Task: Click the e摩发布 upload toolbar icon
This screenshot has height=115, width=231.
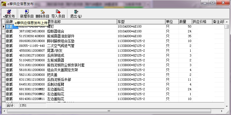Action: point(9,14)
